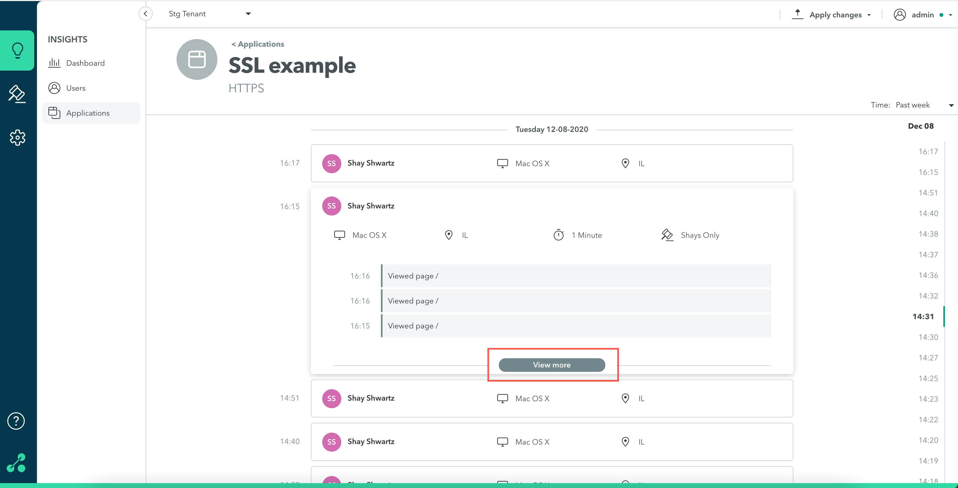Click the connector logo icon at bottom
The image size is (958, 488).
coord(16,463)
